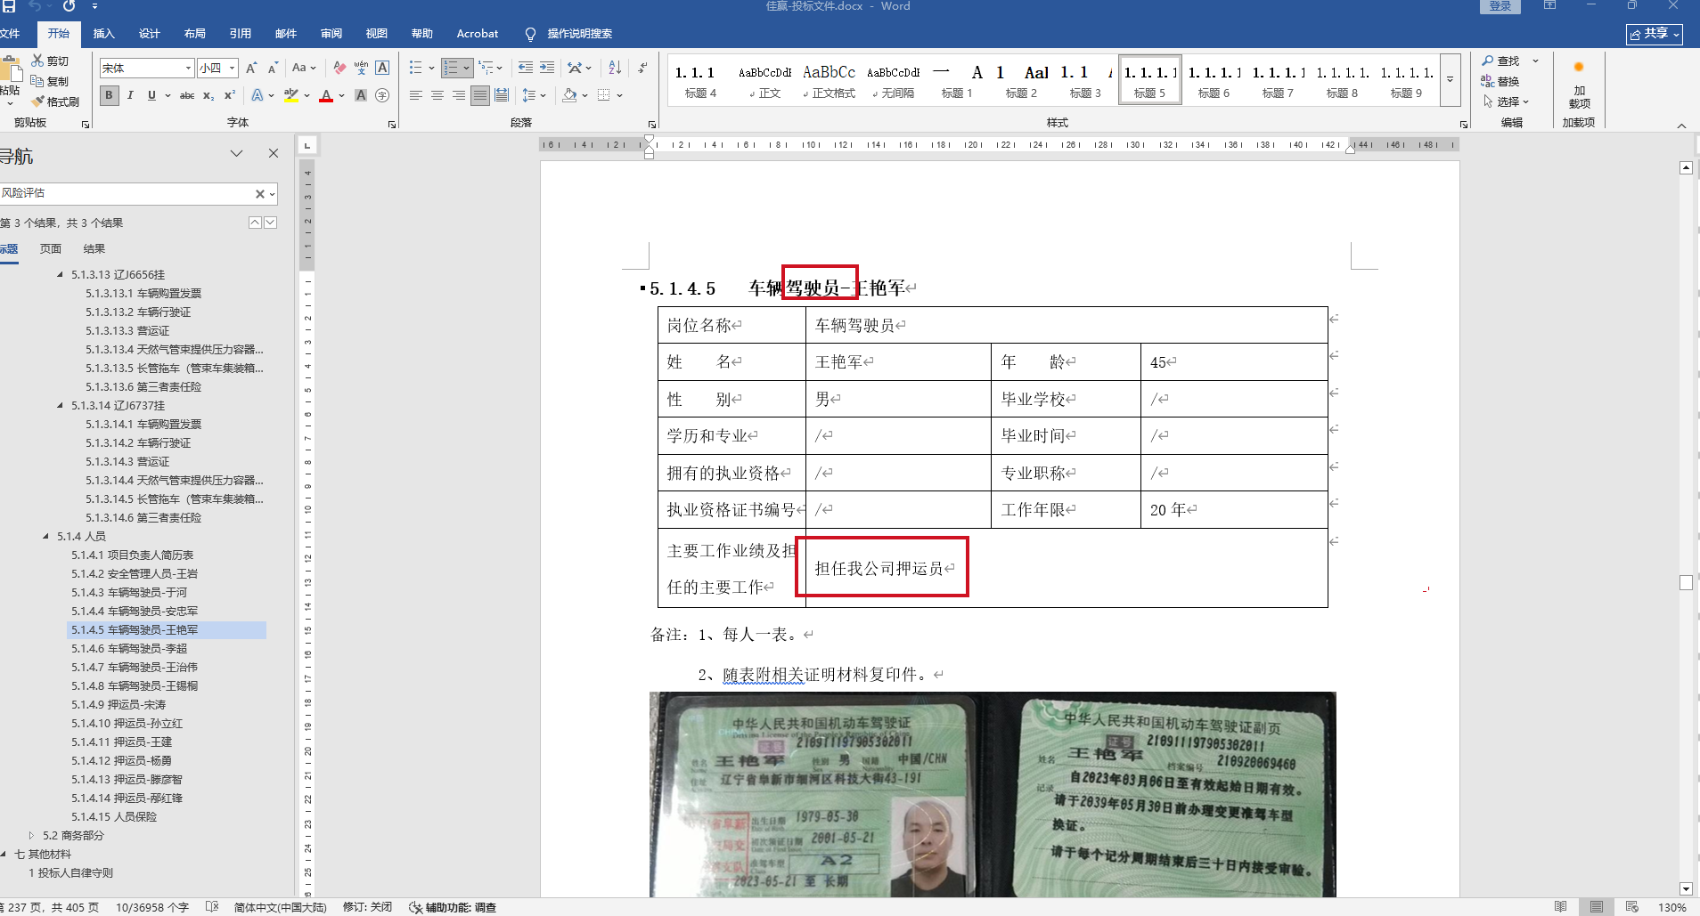The width and height of the screenshot is (1700, 916).
Task: Collapse the 5.1.3.13 辽J6656挂 tree node
Action: click(x=60, y=274)
